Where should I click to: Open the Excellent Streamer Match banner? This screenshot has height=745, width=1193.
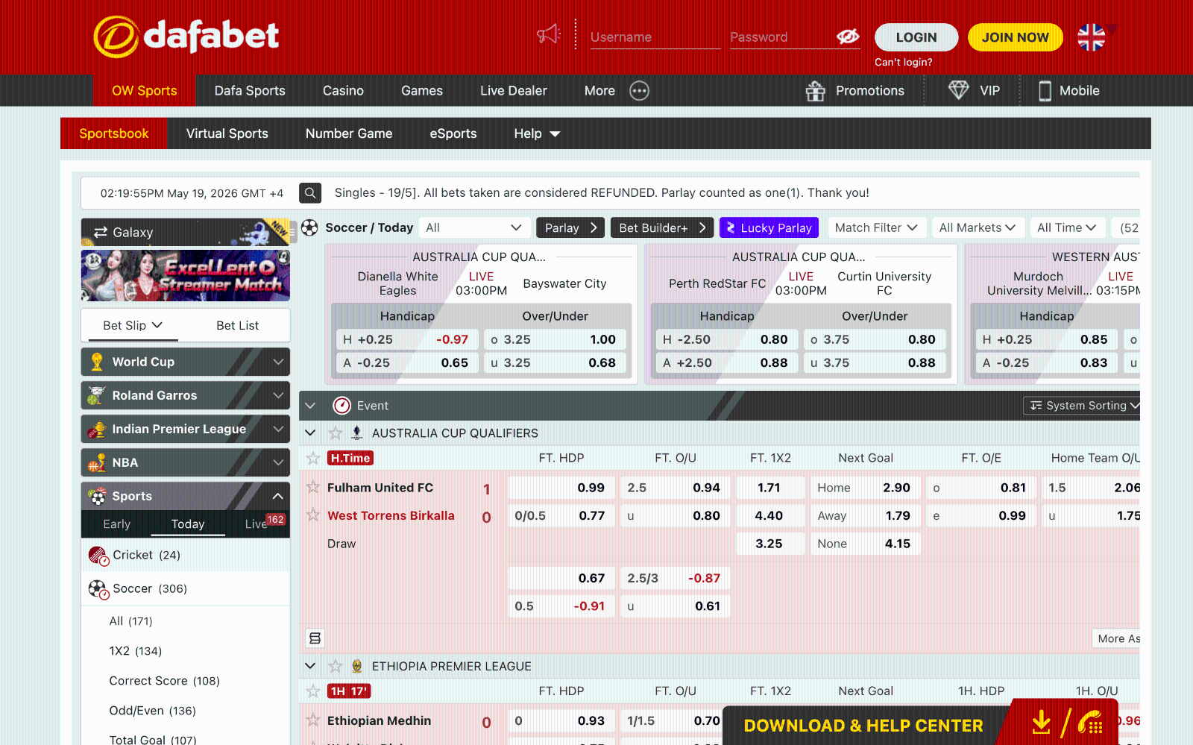[x=186, y=275]
